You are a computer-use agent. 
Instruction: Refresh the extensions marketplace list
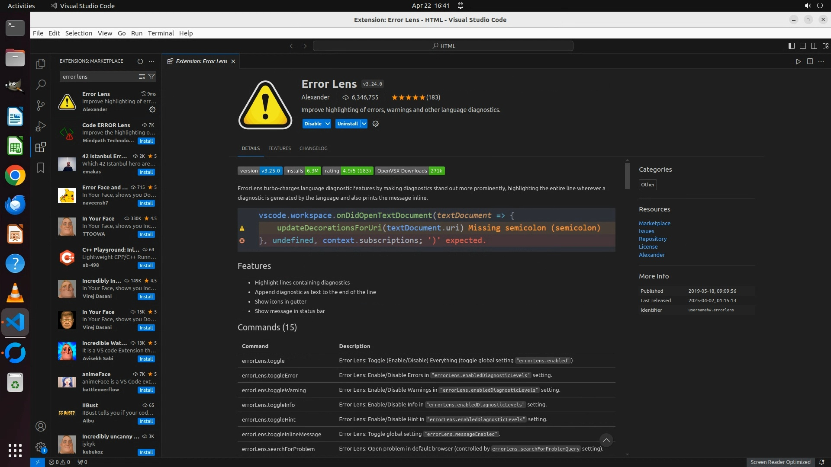[x=140, y=61]
